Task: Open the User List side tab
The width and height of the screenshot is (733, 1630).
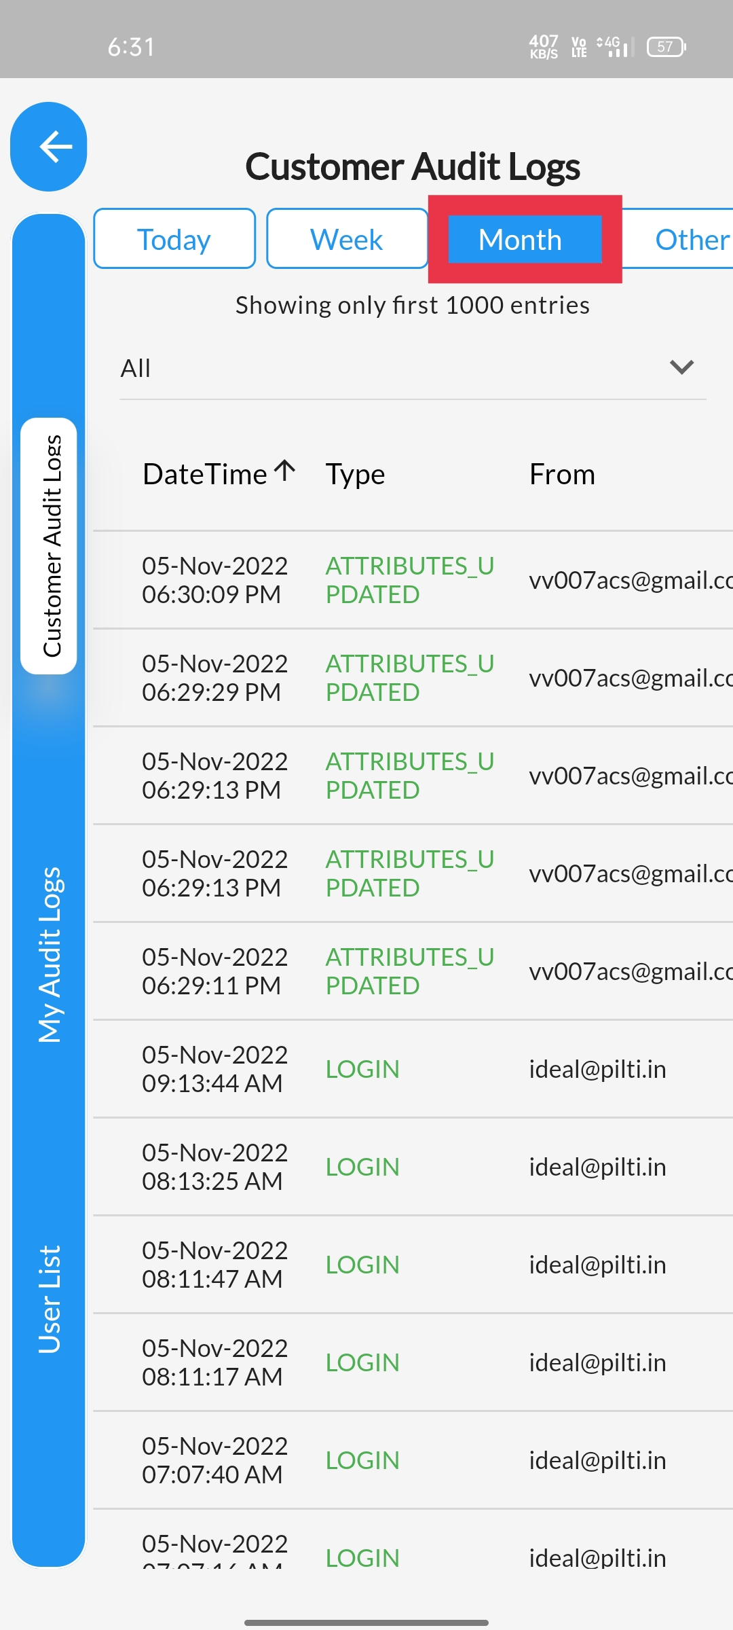Action: pos(49,1299)
